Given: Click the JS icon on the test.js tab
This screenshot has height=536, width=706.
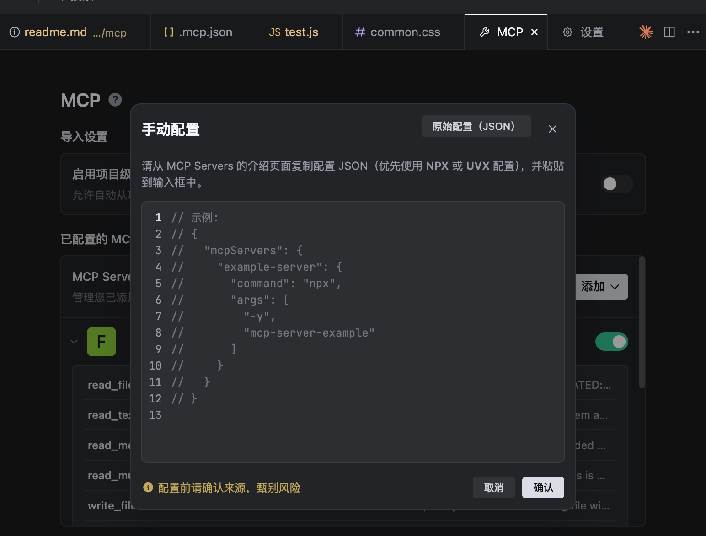Looking at the screenshot, I should point(274,32).
